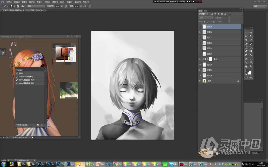The image size is (268, 167).
Task: Open the 窗口(W) Window menu
Action: [x=78, y=2]
